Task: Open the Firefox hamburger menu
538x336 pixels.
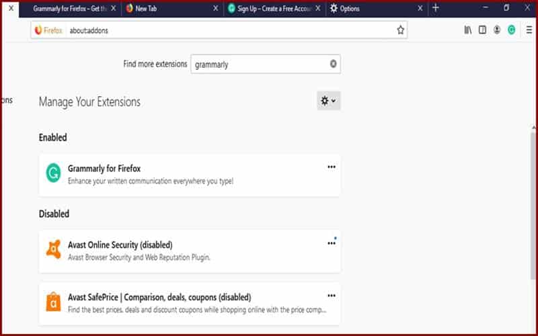Action: [529, 30]
